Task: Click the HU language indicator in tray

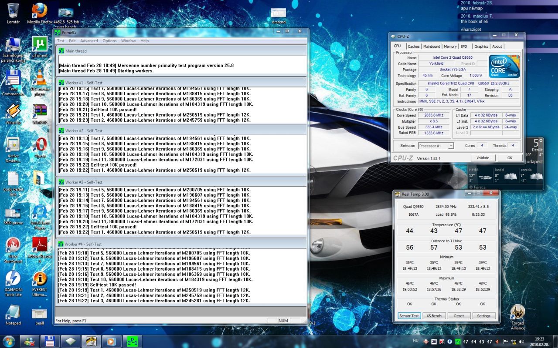Action: coord(415,341)
